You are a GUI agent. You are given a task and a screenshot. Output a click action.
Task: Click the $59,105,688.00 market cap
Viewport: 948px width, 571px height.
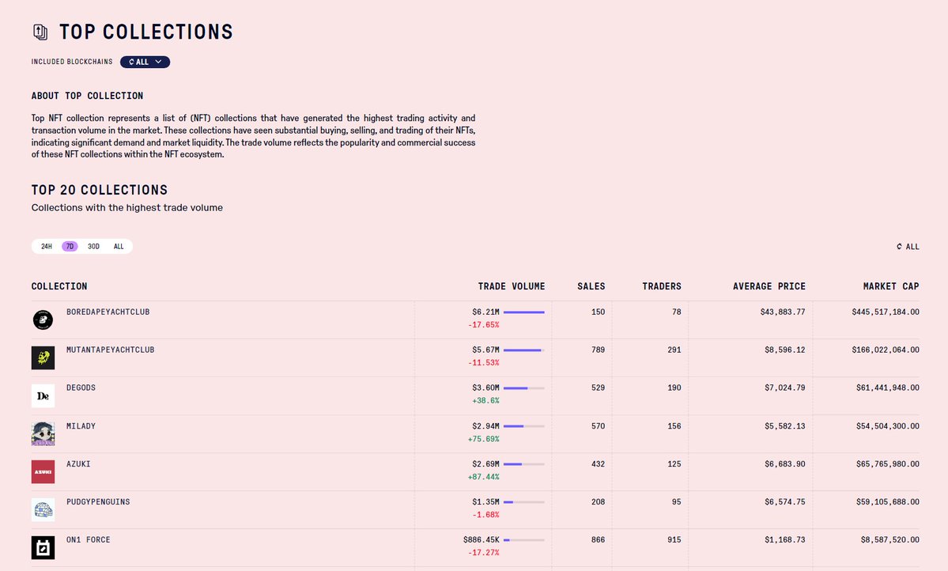(888, 502)
